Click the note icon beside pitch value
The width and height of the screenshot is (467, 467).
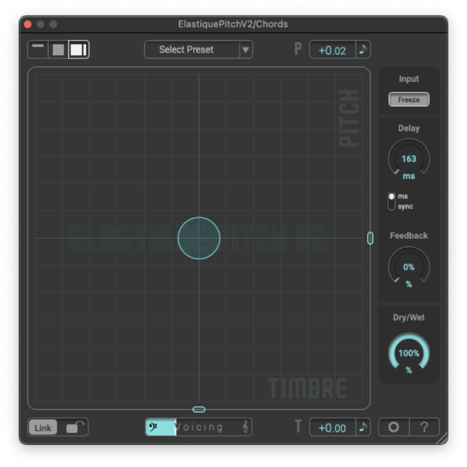click(x=363, y=50)
